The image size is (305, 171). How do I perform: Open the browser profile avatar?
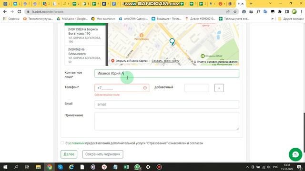pos(294,11)
